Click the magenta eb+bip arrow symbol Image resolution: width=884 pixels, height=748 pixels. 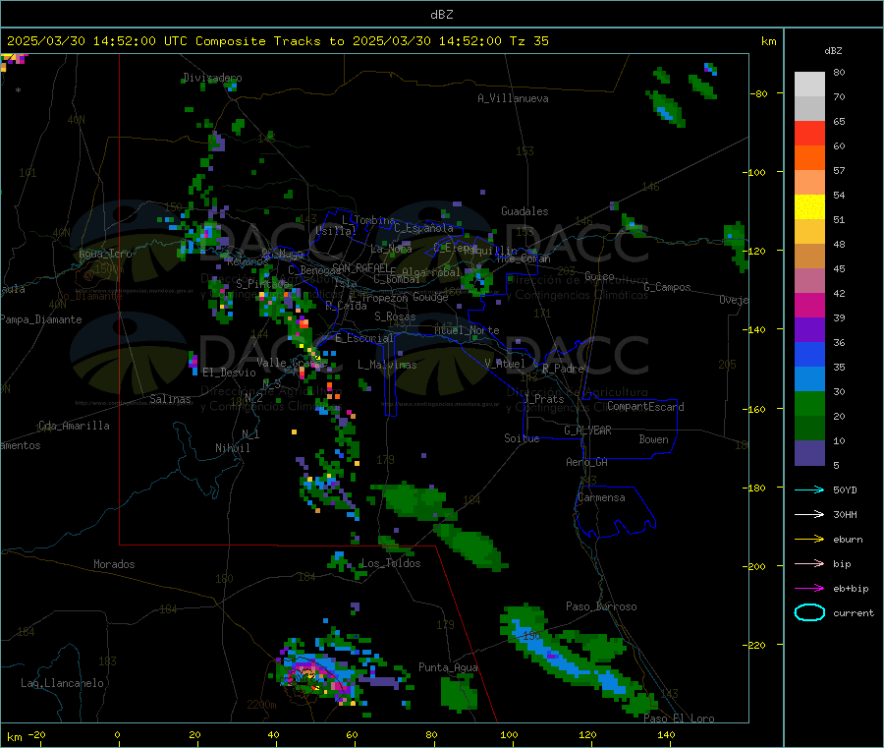pyautogui.click(x=809, y=588)
